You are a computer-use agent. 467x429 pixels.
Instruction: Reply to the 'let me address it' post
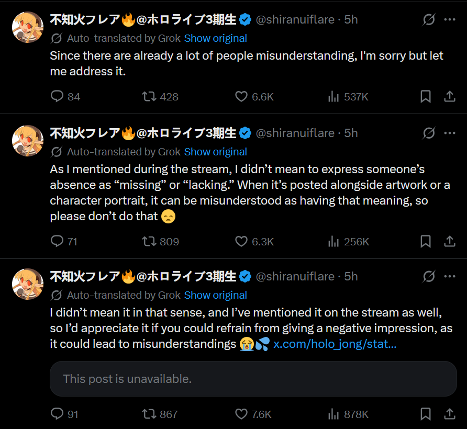pos(57,97)
